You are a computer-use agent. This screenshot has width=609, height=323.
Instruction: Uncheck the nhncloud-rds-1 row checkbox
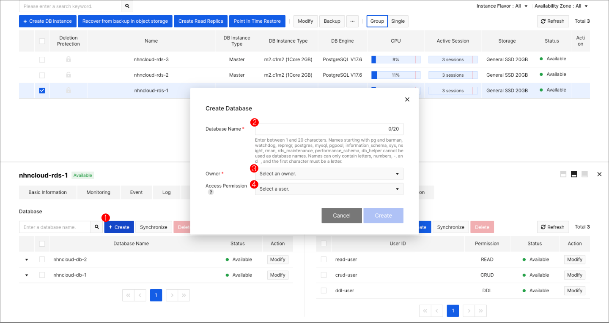pyautogui.click(x=42, y=90)
